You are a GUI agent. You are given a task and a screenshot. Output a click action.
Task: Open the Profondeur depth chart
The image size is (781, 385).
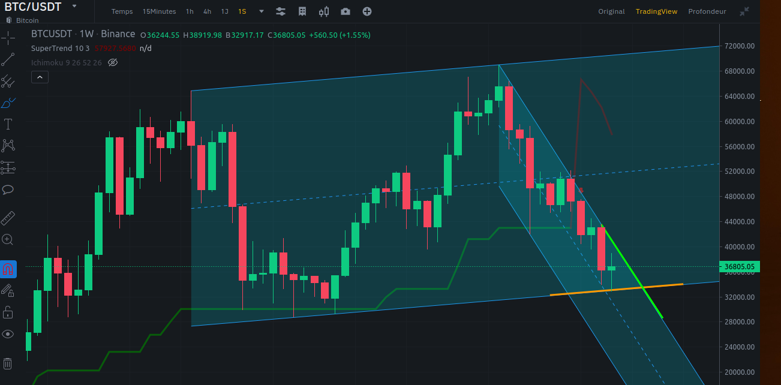pyautogui.click(x=707, y=11)
